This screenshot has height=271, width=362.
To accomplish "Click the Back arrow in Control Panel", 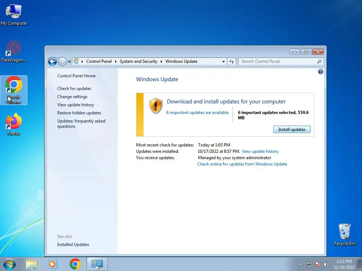I will point(52,61).
